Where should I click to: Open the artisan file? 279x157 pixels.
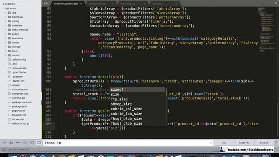coord(16,85)
